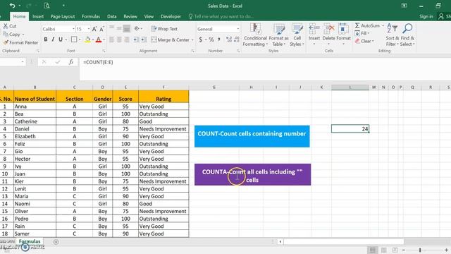Switch to the Formulas ribbon tab
The width and height of the screenshot is (451, 254).
click(x=91, y=16)
